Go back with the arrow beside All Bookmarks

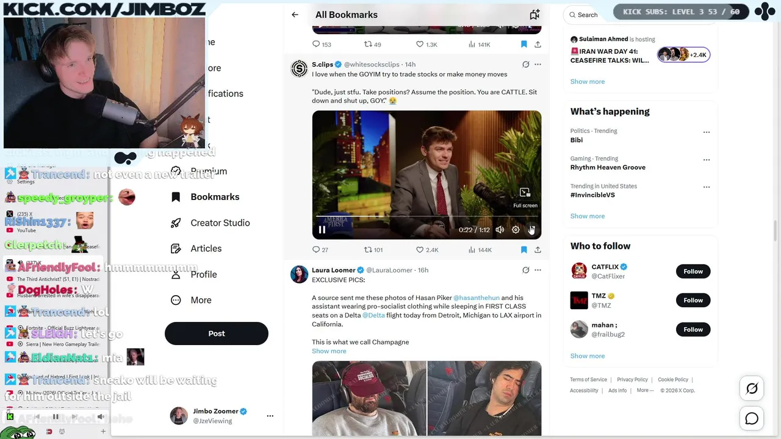coord(295,15)
